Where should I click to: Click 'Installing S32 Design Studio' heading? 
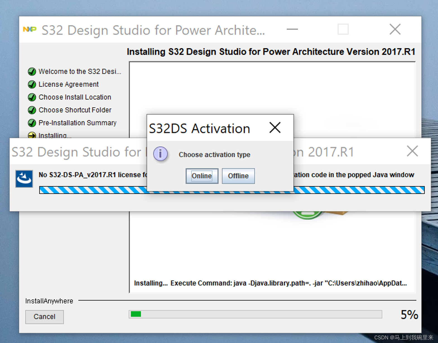pyautogui.click(x=271, y=52)
